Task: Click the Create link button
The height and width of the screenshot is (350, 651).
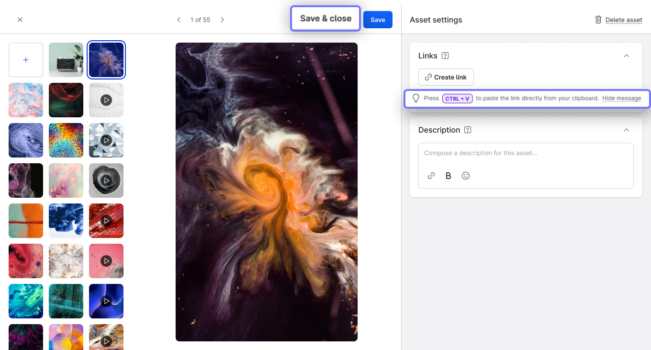Action: click(x=446, y=77)
